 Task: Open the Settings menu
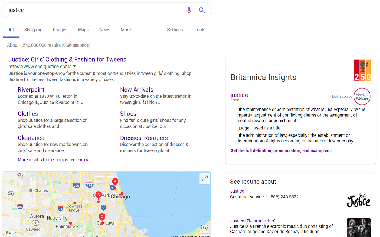pyautogui.click(x=175, y=30)
